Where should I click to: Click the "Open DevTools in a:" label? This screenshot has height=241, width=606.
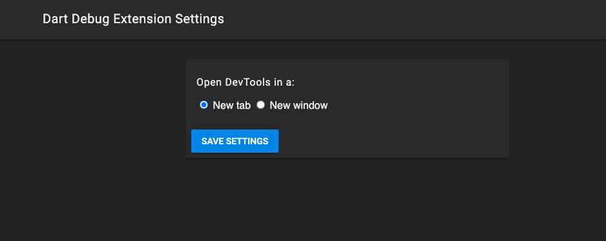click(x=246, y=82)
